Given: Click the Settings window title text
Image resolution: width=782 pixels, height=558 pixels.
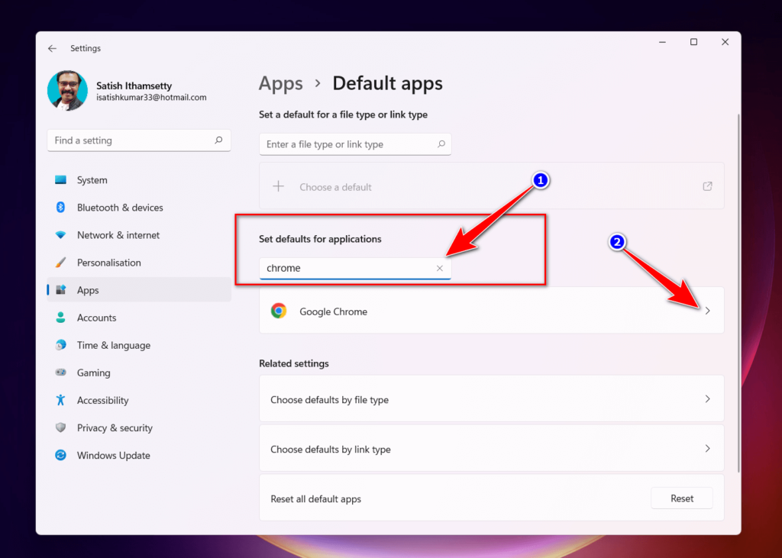Looking at the screenshot, I should click(86, 48).
